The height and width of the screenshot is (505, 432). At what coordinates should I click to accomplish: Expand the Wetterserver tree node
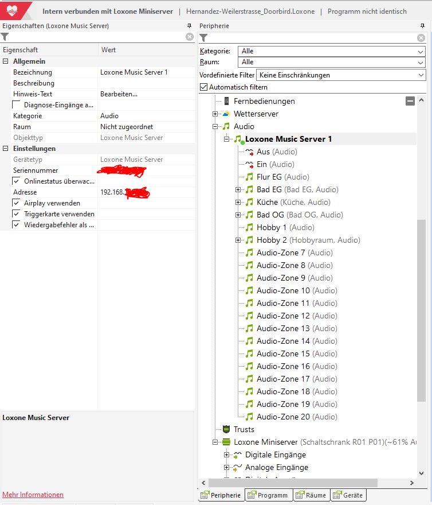click(x=215, y=114)
